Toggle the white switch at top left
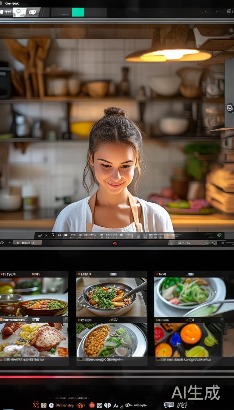Image resolution: width=234 pixels, height=410 pixels. click(19, 12)
